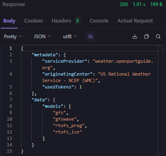Select the Body tab
Viewport: 166px width, 156px height.
click(9, 21)
